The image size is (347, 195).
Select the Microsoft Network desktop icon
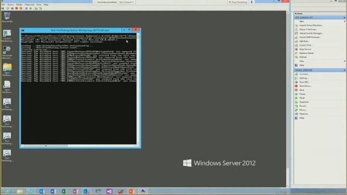click(x=7, y=53)
